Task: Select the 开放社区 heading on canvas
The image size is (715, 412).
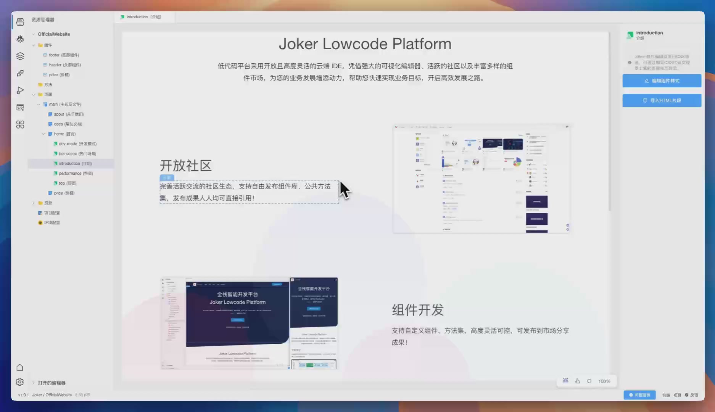Action: 186,166
